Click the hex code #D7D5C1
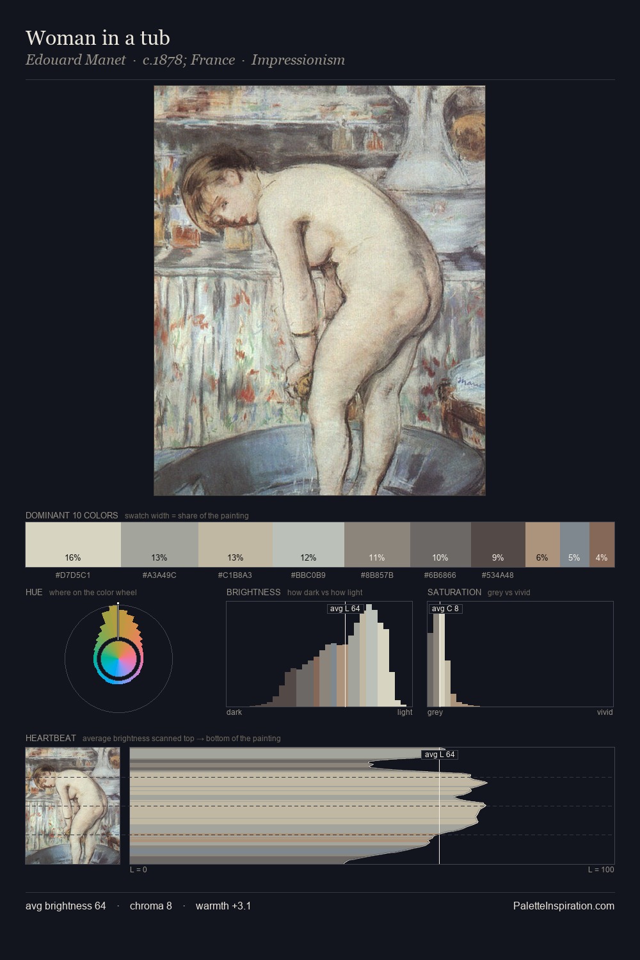The image size is (640, 960). click(x=73, y=575)
